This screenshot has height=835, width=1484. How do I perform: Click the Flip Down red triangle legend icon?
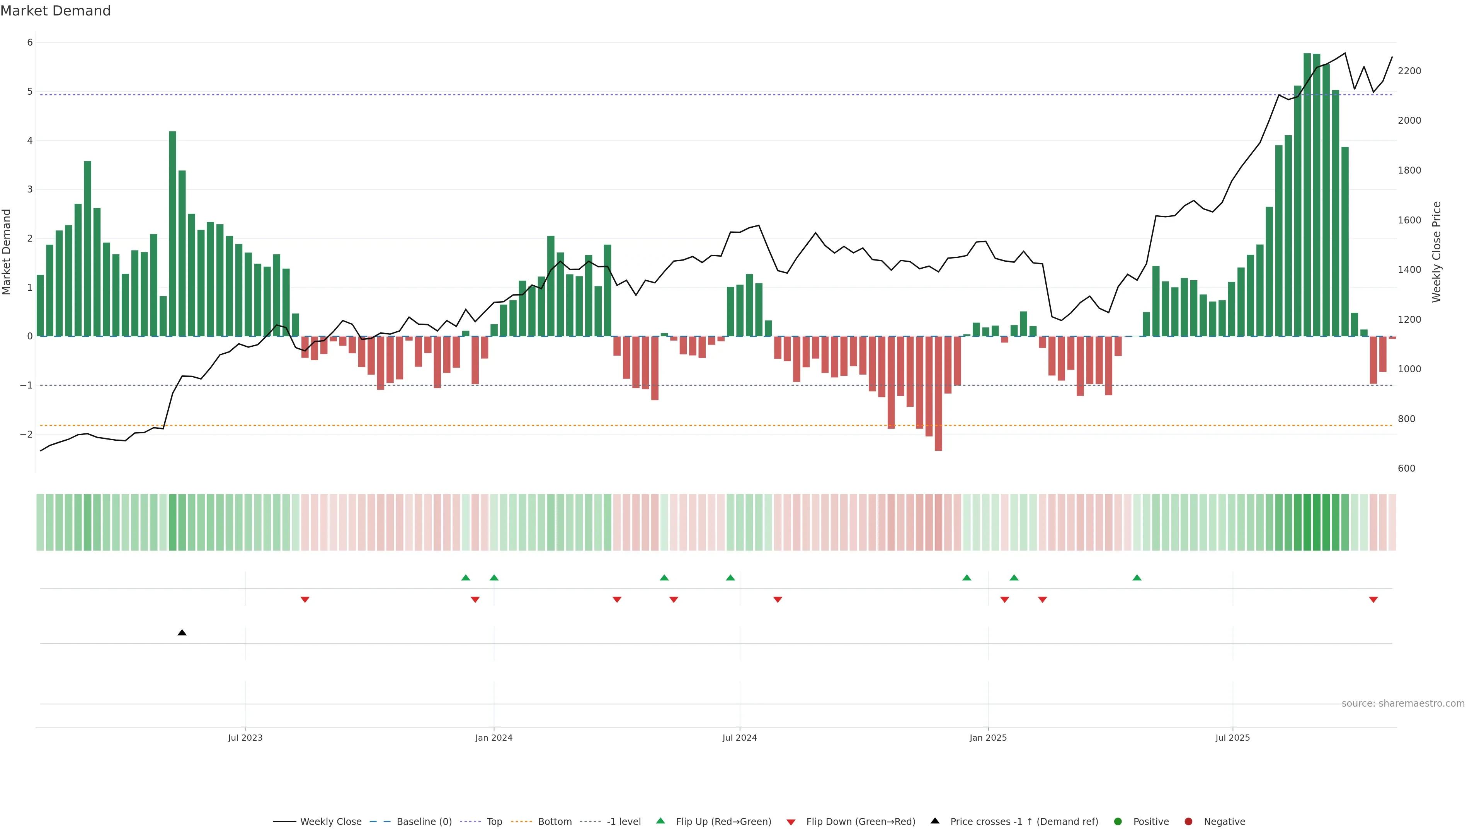pos(791,822)
